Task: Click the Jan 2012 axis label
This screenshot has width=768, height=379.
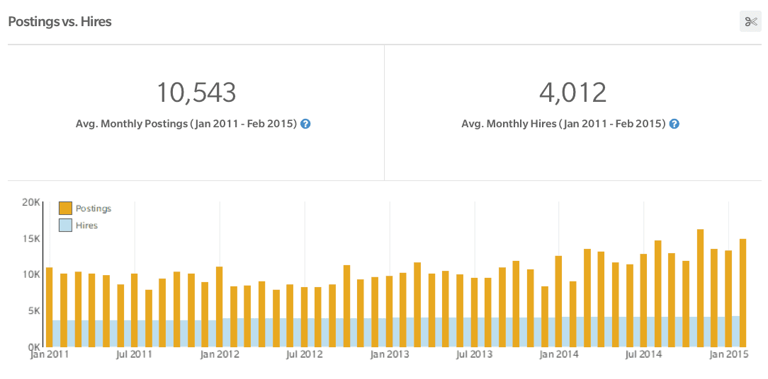Action: [x=220, y=354]
